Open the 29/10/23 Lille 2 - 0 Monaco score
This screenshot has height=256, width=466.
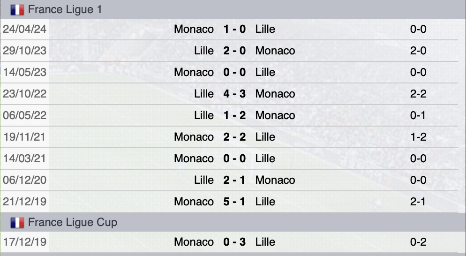click(234, 51)
